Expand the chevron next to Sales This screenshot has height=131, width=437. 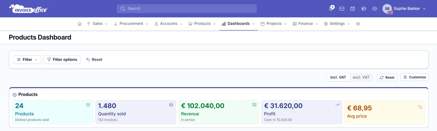(106, 24)
